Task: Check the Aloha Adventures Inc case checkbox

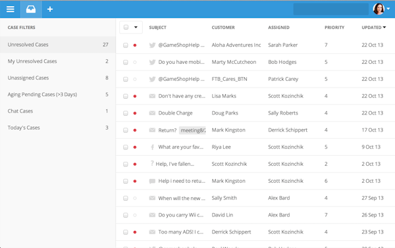Action: pyautogui.click(x=126, y=45)
